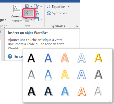The height and width of the screenshot is (104, 114).
Task: Choose the blue reflection WordArt style
Action: tap(48, 75)
